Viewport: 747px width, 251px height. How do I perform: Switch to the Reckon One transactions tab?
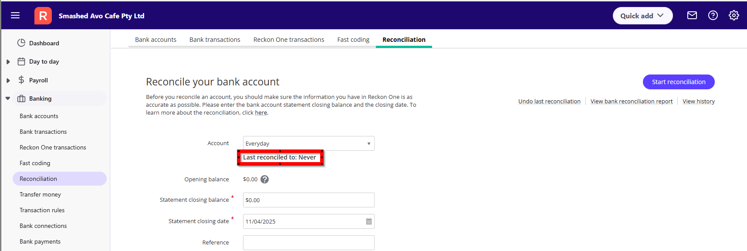(289, 40)
